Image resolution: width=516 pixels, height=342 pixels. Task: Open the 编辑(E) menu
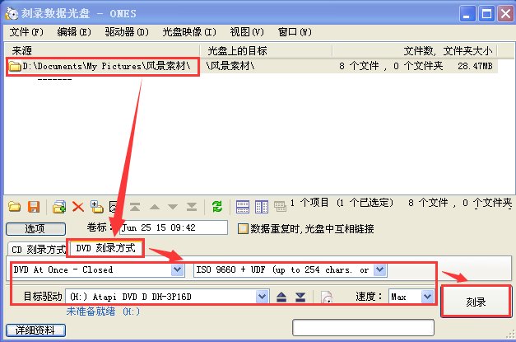pyautogui.click(x=74, y=32)
